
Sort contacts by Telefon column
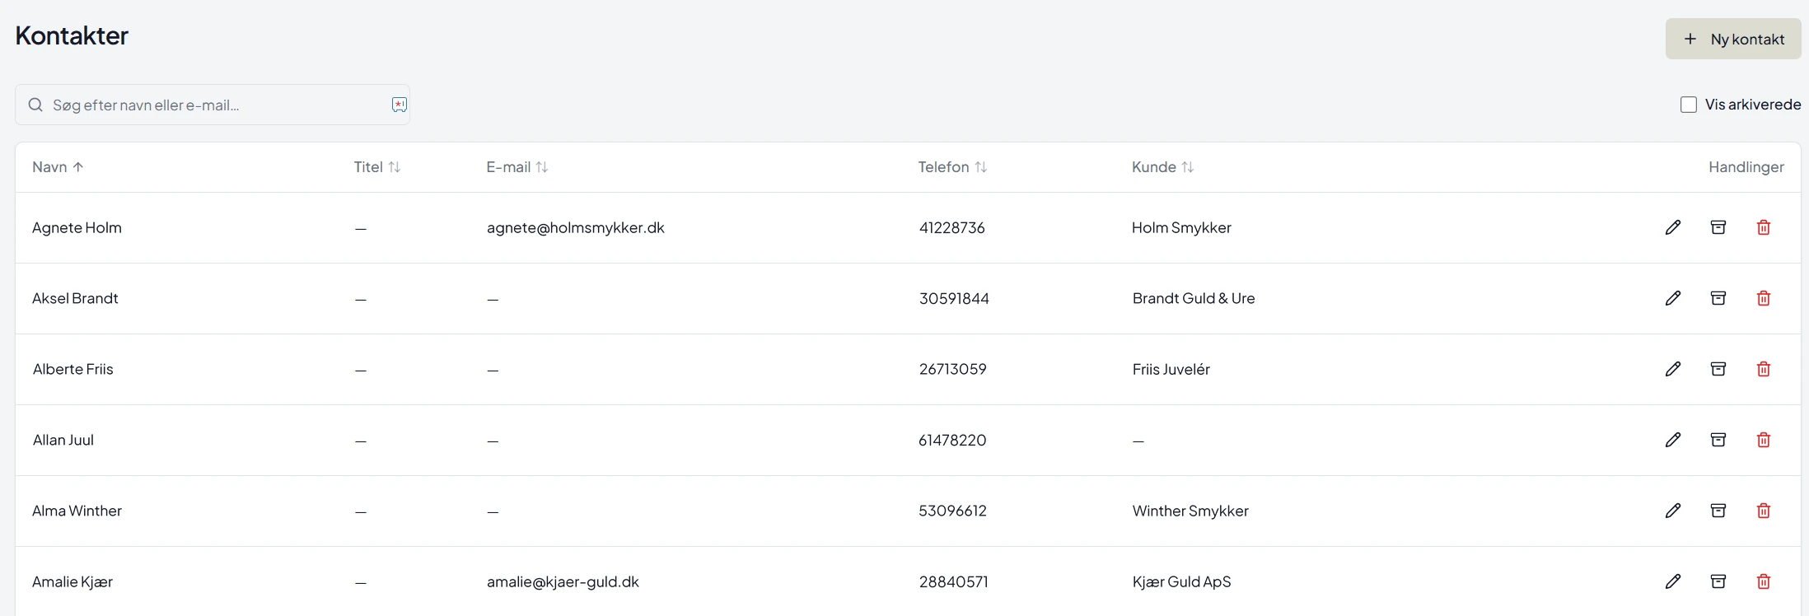pos(952,167)
